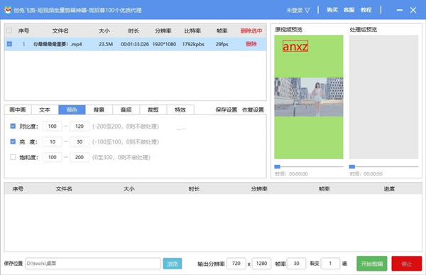
Task: Uncheck the checkbox for the .mp4 file row
Action: 9,44
